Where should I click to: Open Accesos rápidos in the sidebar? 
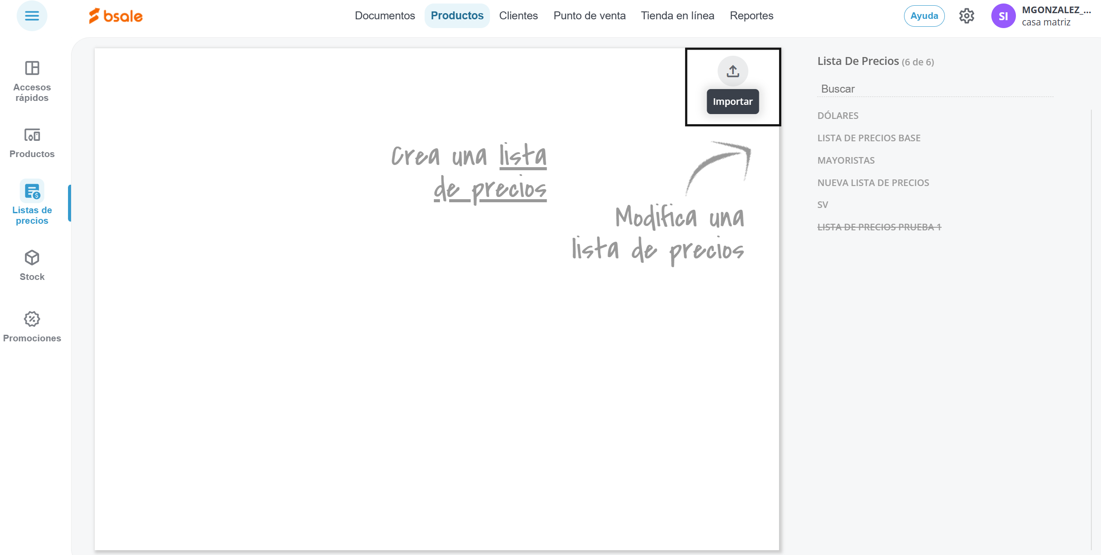[x=32, y=80]
